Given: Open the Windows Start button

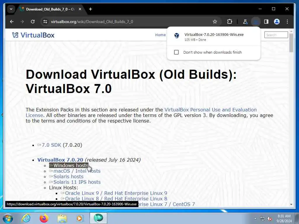Looking at the screenshot, I should tap(8, 218).
